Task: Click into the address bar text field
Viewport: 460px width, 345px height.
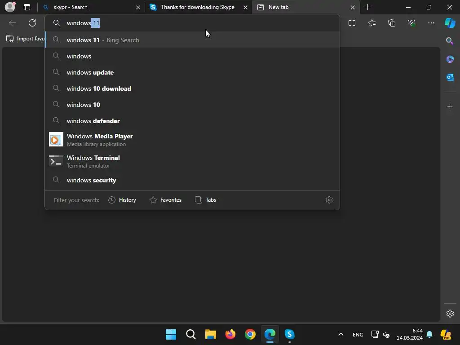Action: point(192,23)
